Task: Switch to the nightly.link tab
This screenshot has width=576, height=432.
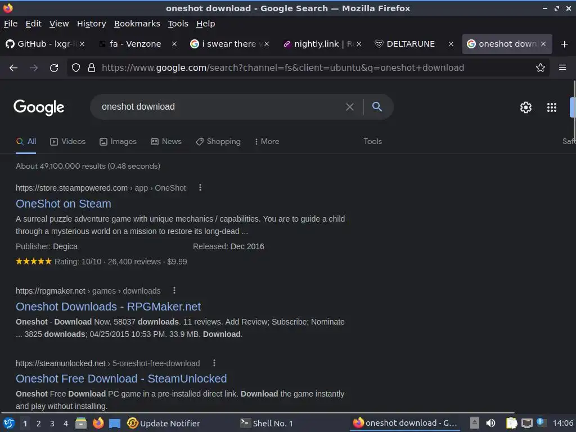Action: [322, 44]
